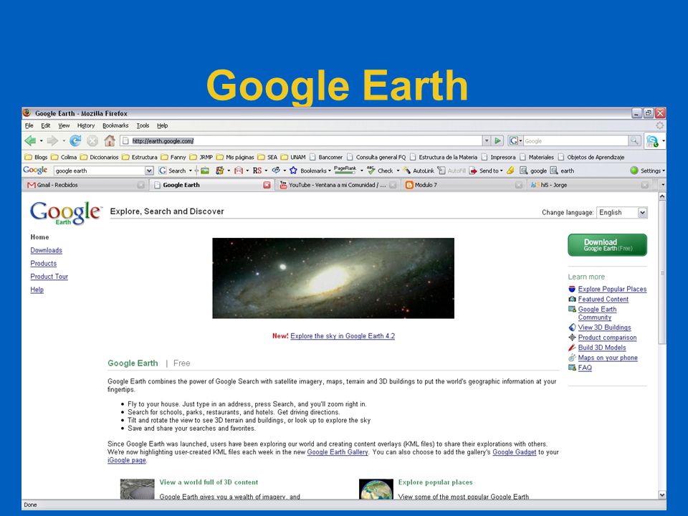The image size is (688, 516).
Task: Click the 'google' search word button on toolbar
Action: click(533, 171)
